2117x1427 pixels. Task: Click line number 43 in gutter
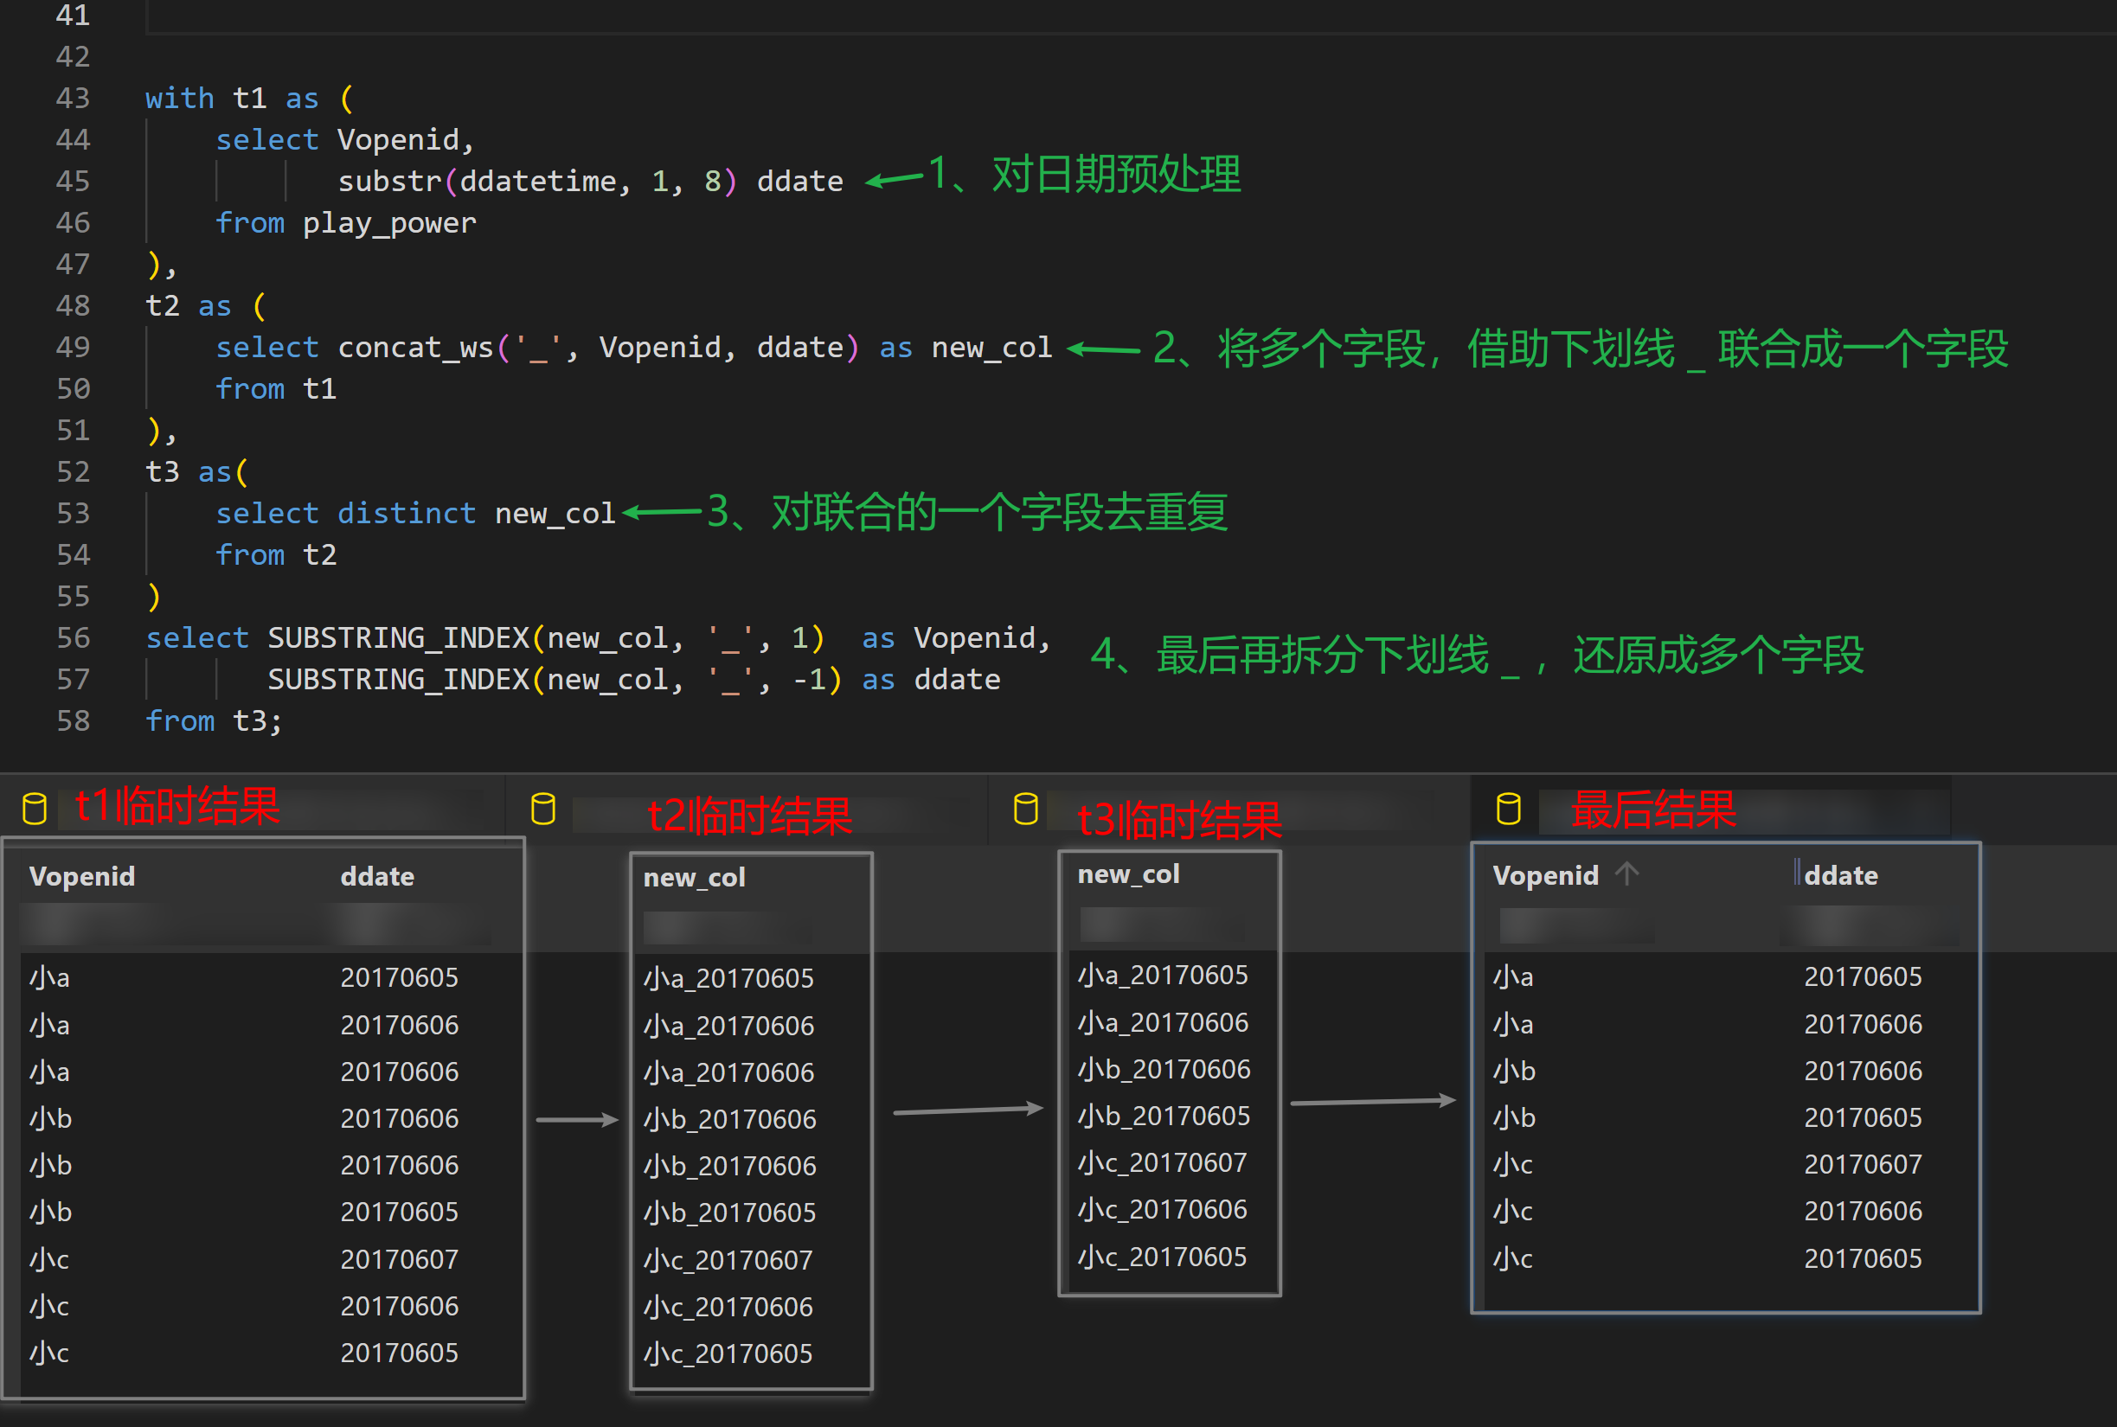click(73, 98)
